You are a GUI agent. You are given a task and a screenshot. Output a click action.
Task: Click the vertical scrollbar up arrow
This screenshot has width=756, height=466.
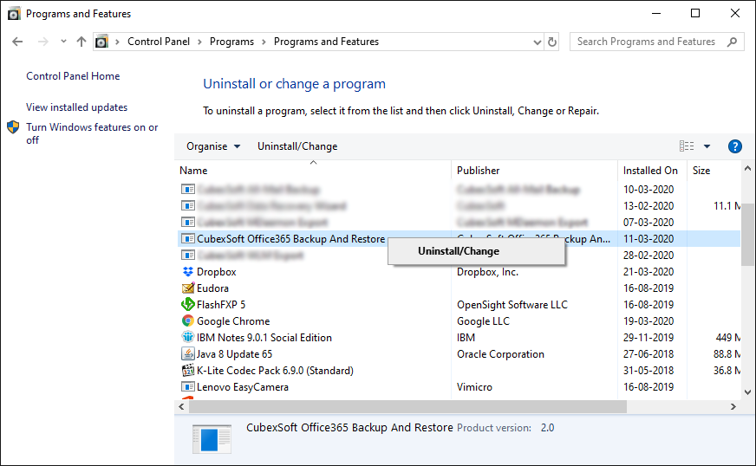(748, 169)
